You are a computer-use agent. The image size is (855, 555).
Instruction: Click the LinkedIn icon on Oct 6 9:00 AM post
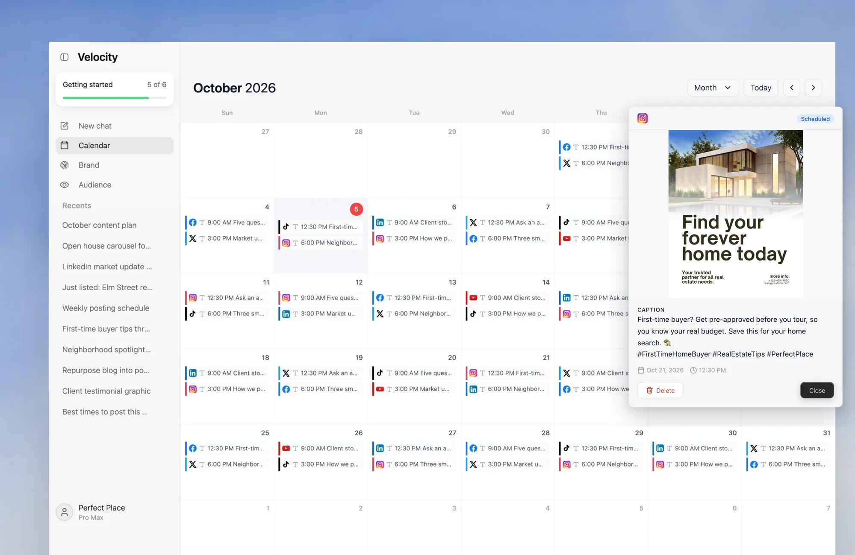coord(380,222)
